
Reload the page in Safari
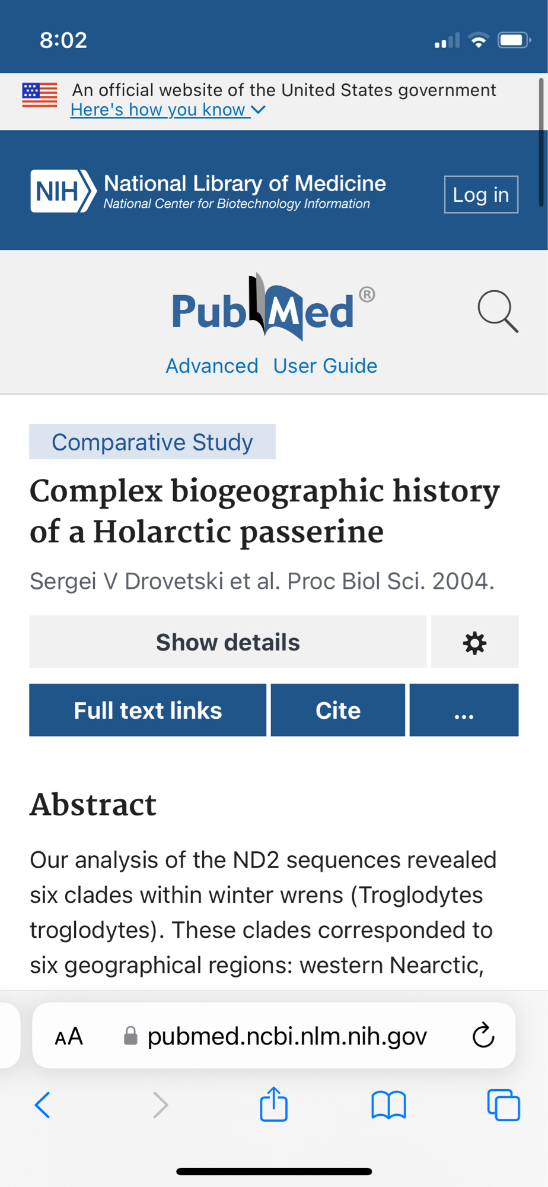click(x=483, y=1036)
